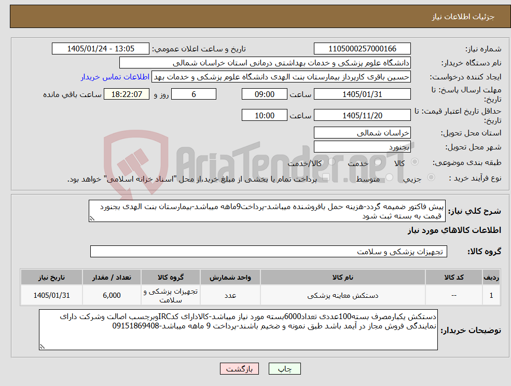Grab the resize handle of description textarea
This screenshot has height=386, width=511.
coord(92,219)
